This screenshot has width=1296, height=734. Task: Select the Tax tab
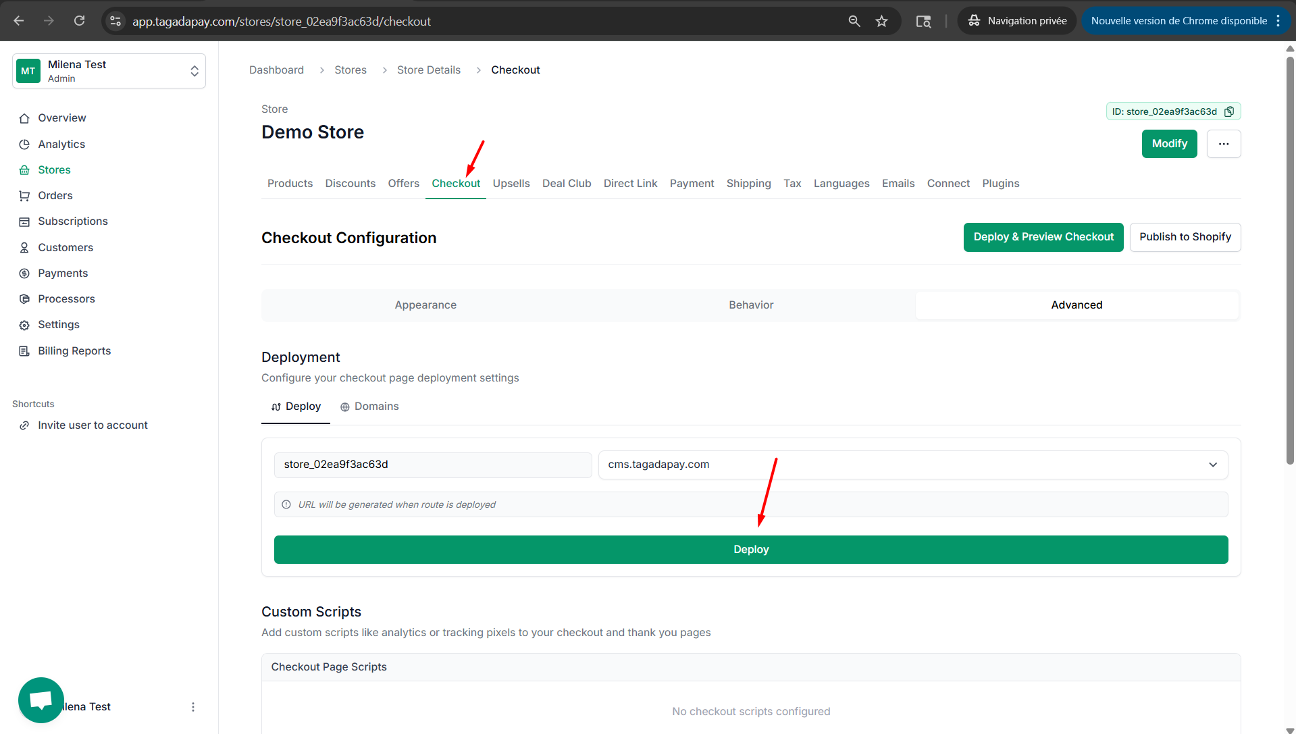(792, 184)
